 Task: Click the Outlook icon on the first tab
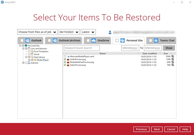pos(27,41)
